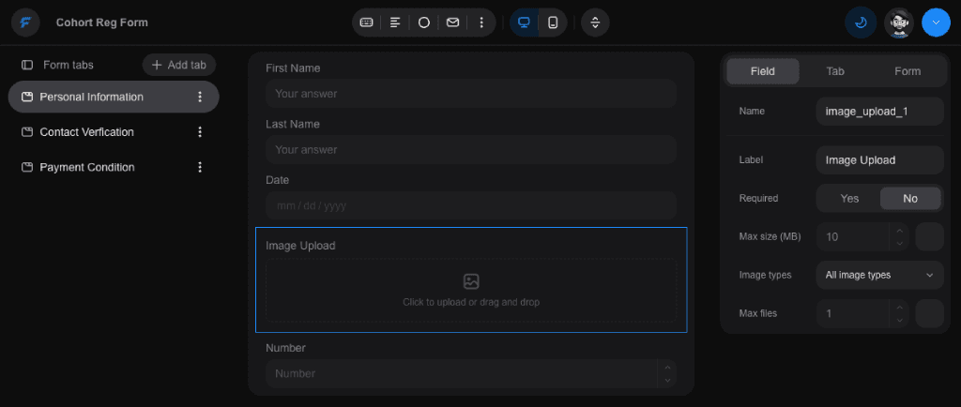Switch to mobile preview mode
Screen dimensions: 961x407
(553, 23)
